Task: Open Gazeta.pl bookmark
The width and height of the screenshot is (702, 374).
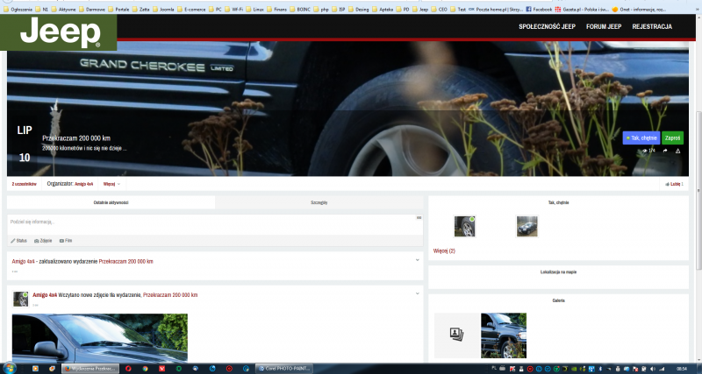Action: click(x=581, y=9)
